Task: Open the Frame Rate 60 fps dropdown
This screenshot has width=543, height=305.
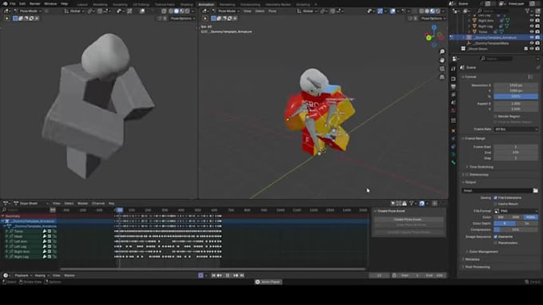Action: (516, 129)
